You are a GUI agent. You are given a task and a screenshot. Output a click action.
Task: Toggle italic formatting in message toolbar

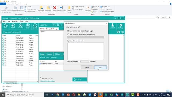(62, 25)
